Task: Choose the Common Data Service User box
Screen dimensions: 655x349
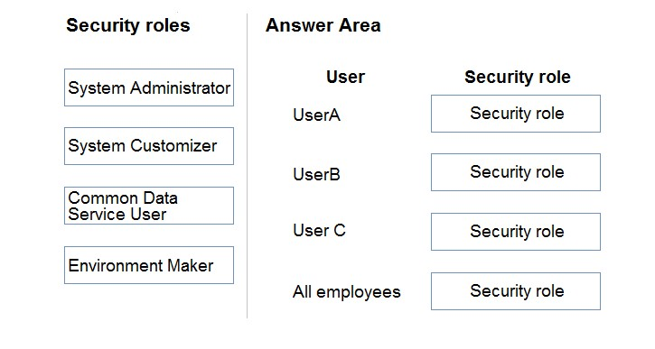Action: (x=149, y=206)
